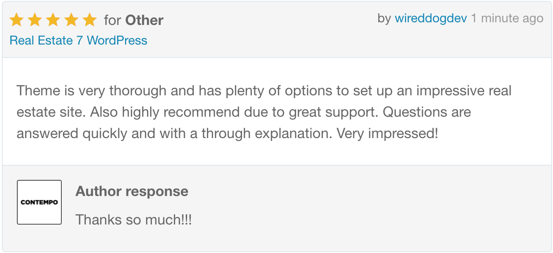Viewport: 553px width, 253px height.
Task: Select the fifth and last rating star
Action: click(x=89, y=20)
